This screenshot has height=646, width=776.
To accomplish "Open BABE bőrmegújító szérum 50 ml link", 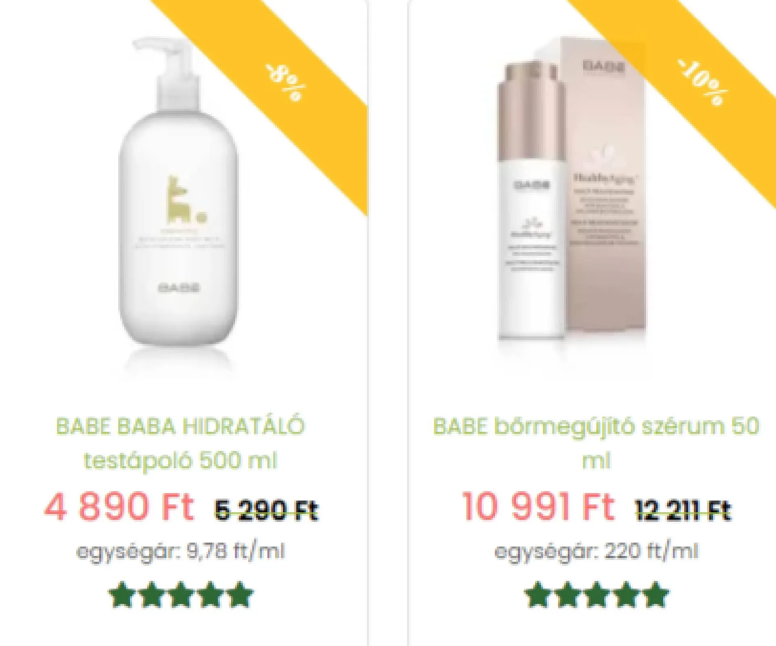I will point(596,443).
